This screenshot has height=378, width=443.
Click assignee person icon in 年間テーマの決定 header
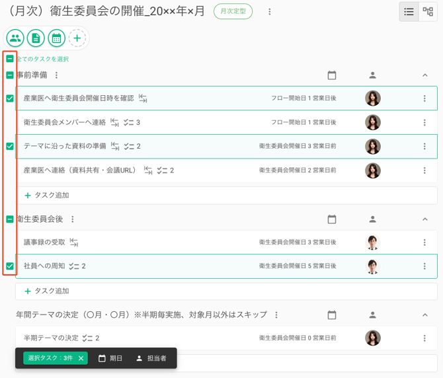(x=373, y=315)
